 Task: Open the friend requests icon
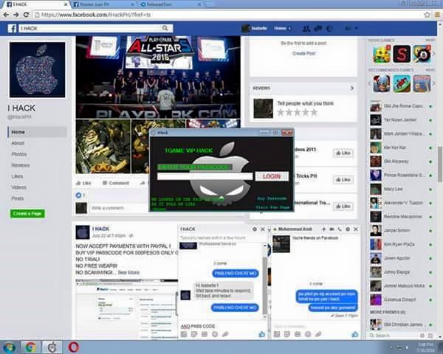[x=306, y=28]
